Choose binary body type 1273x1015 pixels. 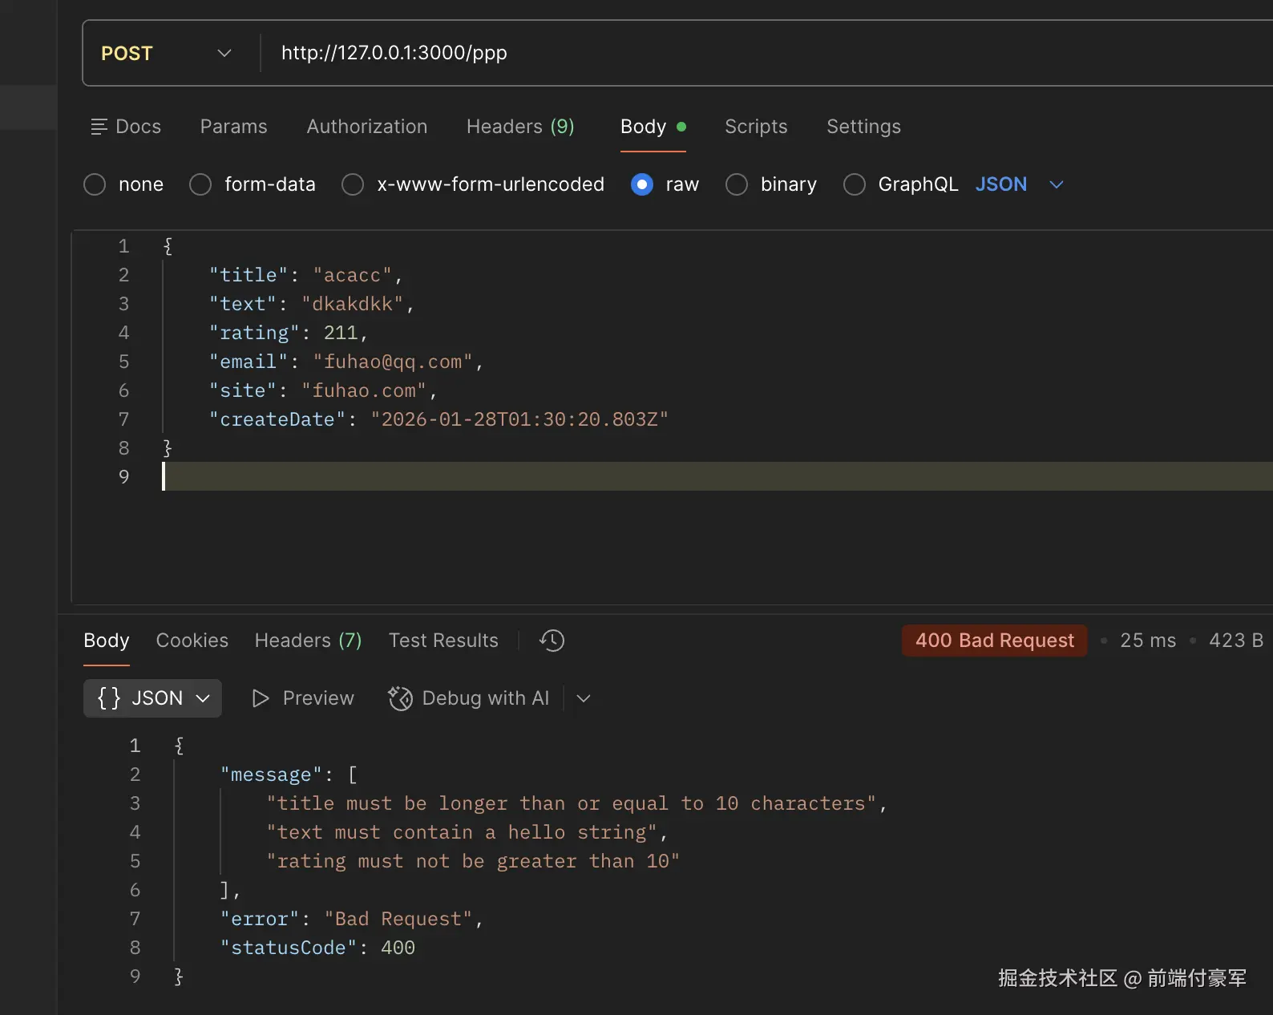click(x=737, y=184)
